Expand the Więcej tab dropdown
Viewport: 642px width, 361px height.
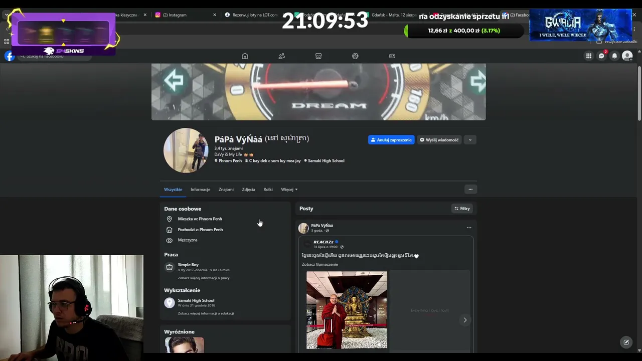click(289, 190)
